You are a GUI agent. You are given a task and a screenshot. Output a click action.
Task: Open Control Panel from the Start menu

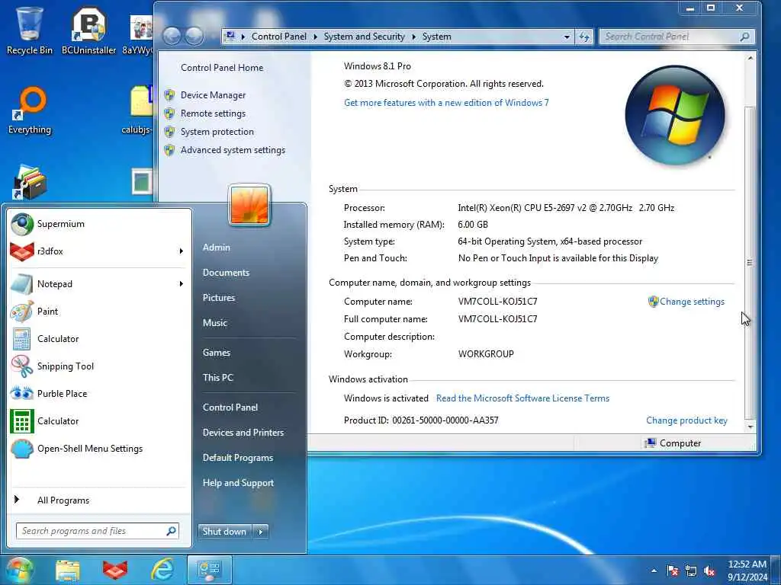click(x=230, y=408)
